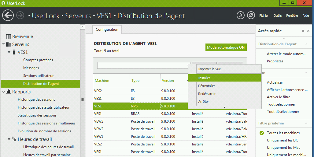314x157 pixels.
Task: Select Uniquement les DC filter
Action: [x=283, y=140]
